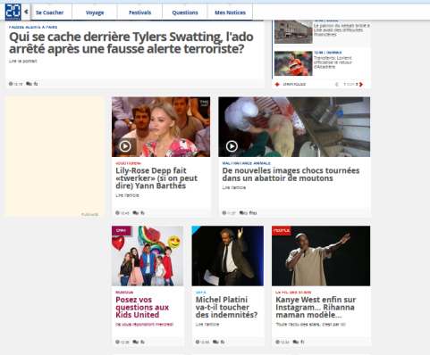This screenshot has height=355, width=430.
Task: Go to the Festivals tab
Action: pyautogui.click(x=140, y=12)
